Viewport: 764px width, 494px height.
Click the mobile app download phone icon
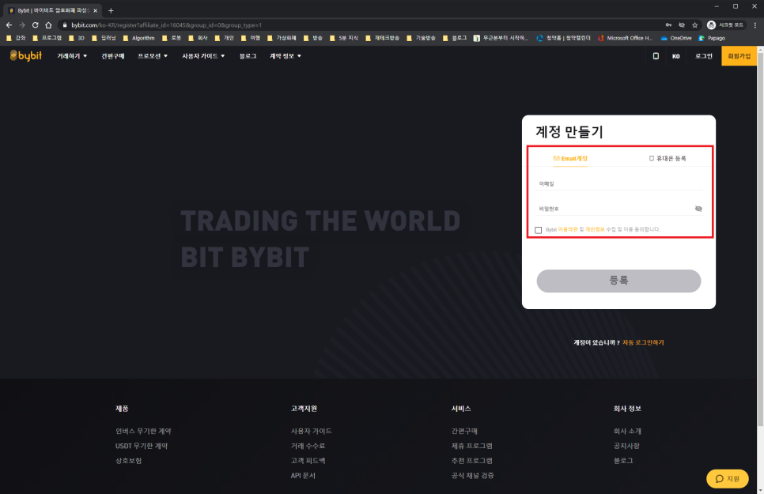(x=656, y=56)
